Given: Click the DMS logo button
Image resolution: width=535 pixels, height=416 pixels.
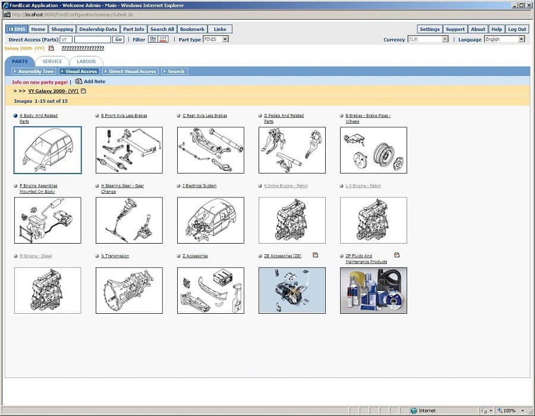Looking at the screenshot, I should click(17, 29).
